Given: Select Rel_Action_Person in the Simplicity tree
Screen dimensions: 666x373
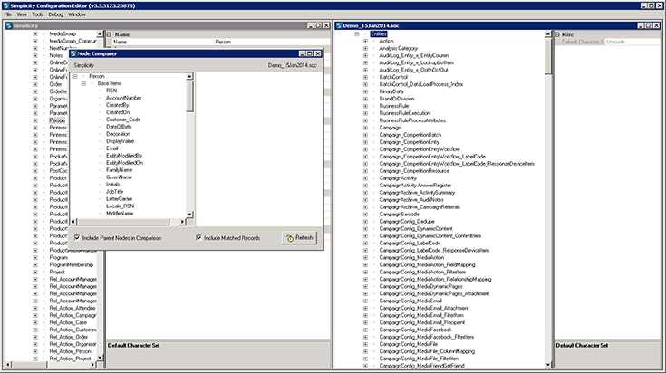Looking at the screenshot, I should (x=70, y=351).
